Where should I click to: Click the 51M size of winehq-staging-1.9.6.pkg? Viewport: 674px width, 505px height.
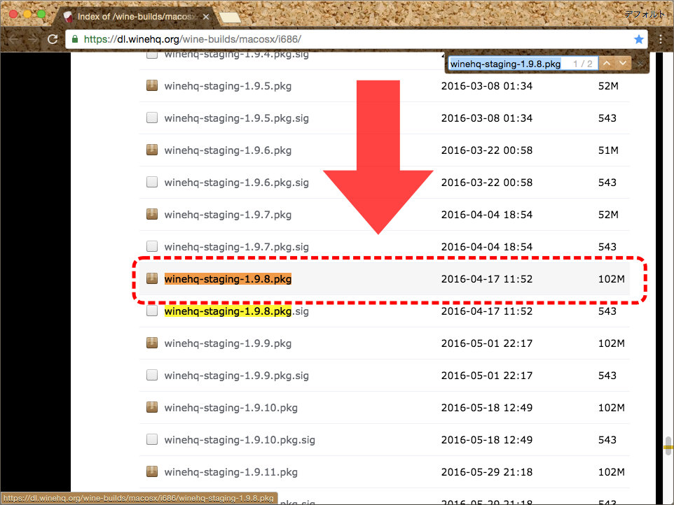coord(608,150)
